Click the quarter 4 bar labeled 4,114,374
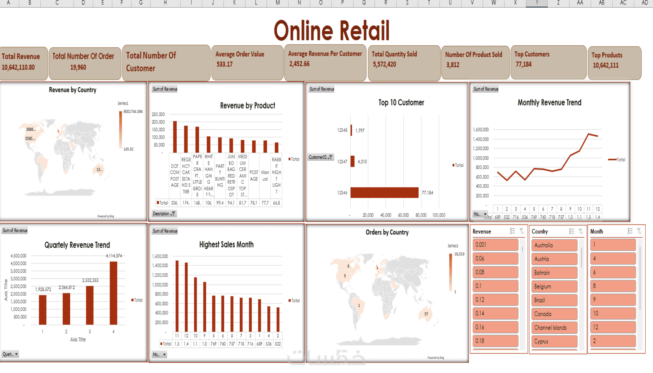The image size is (653, 373). [x=113, y=293]
